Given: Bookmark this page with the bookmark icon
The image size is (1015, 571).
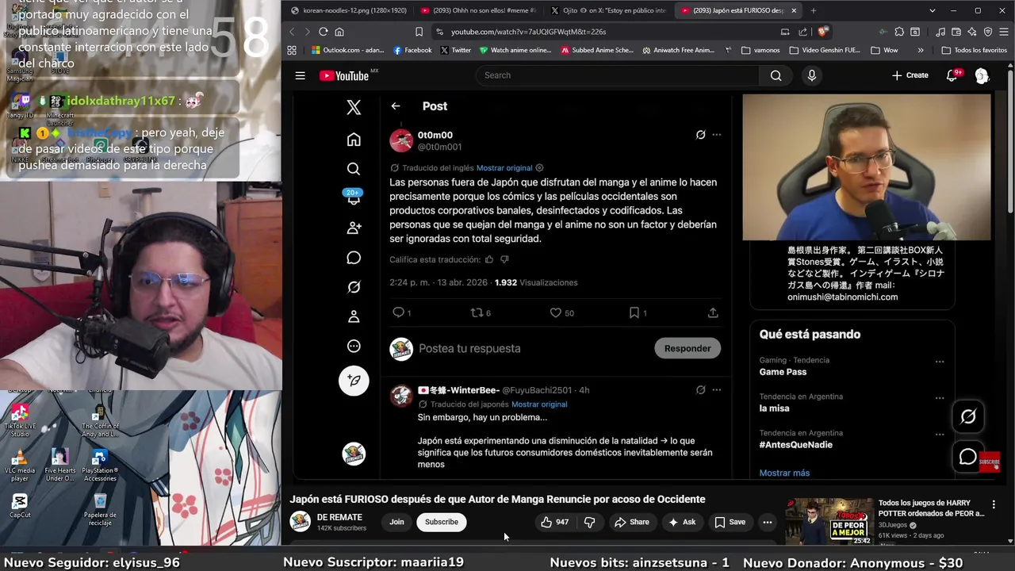Looking at the screenshot, I should pyautogui.click(x=419, y=32).
